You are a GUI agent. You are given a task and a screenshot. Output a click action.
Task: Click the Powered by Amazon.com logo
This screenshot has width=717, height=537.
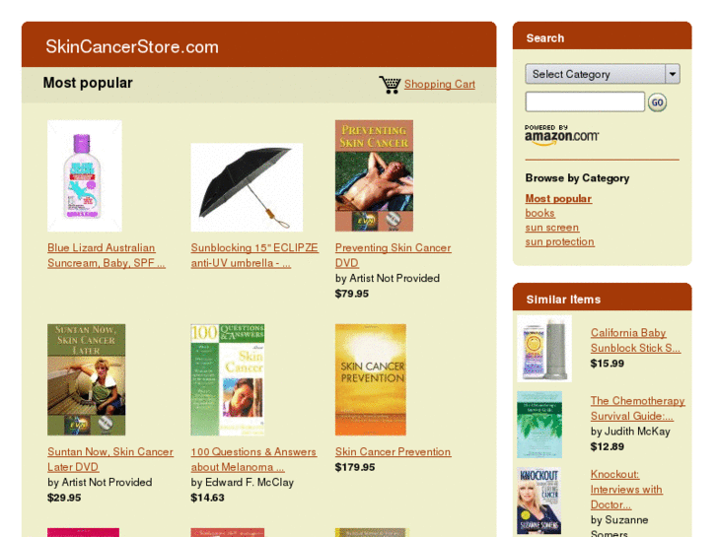561,135
